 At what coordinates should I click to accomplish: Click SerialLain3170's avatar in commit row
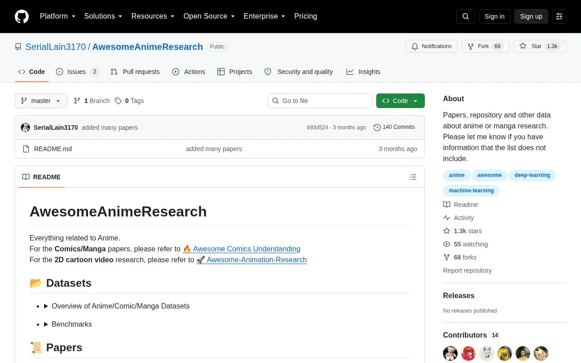point(25,128)
